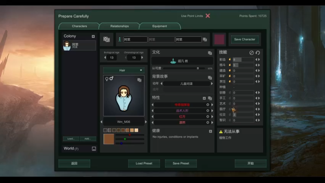The width and height of the screenshot is (325, 183).
Task: Toggle the dim passion flame for 社交 skill
Action: (x=230, y=115)
